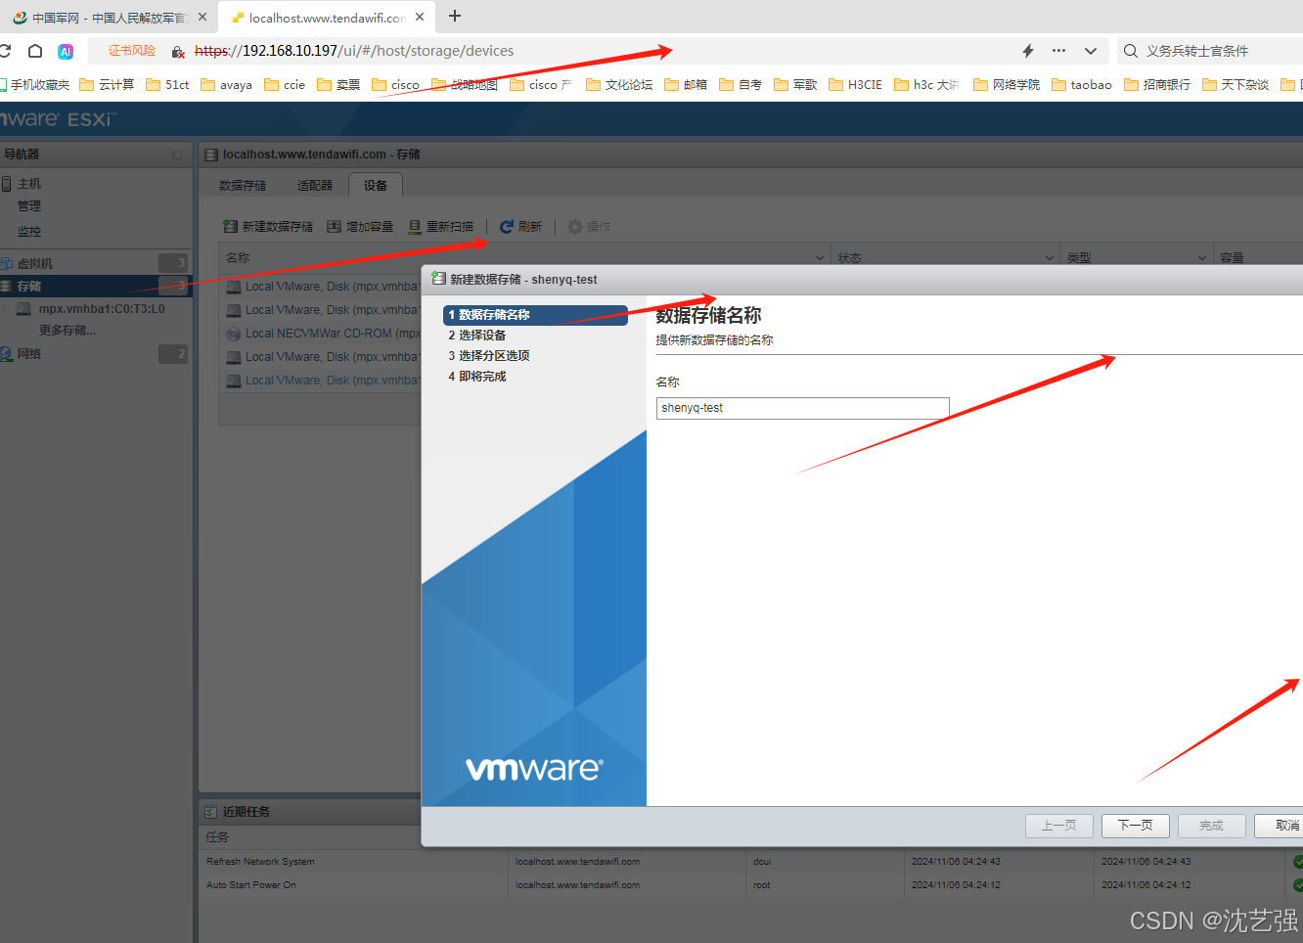Open the 状态 column dropdown arrow
The height and width of the screenshot is (943, 1303).
[x=1049, y=258]
